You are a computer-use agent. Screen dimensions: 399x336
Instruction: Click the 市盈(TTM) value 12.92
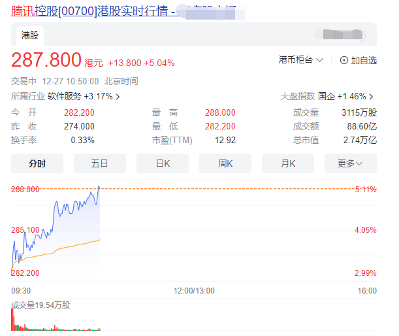[x=225, y=140]
